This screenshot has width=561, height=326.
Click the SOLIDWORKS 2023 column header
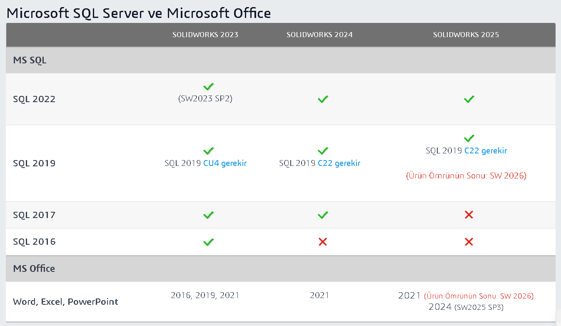[205, 35]
